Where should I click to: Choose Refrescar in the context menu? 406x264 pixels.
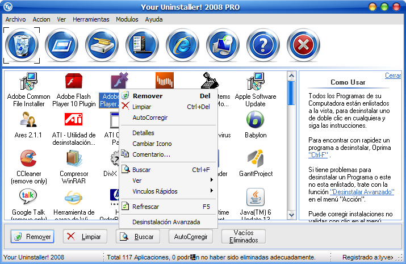pyautogui.click(x=145, y=207)
